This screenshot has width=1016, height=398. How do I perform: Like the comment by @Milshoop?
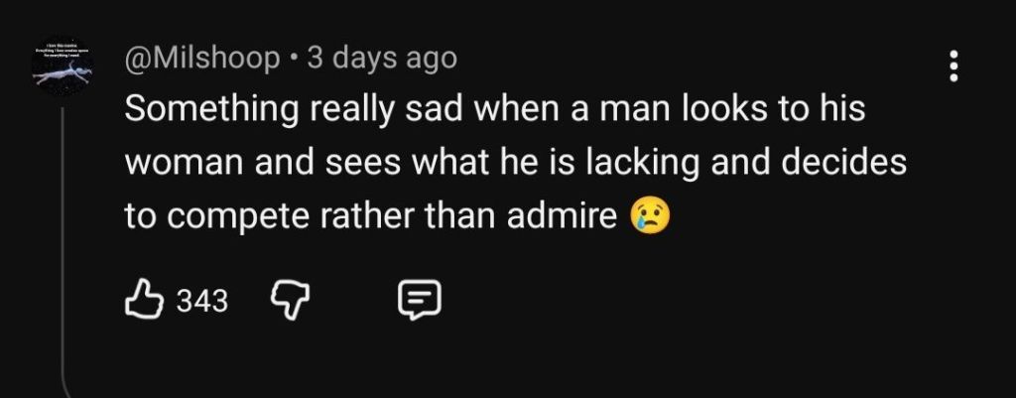coord(145,298)
